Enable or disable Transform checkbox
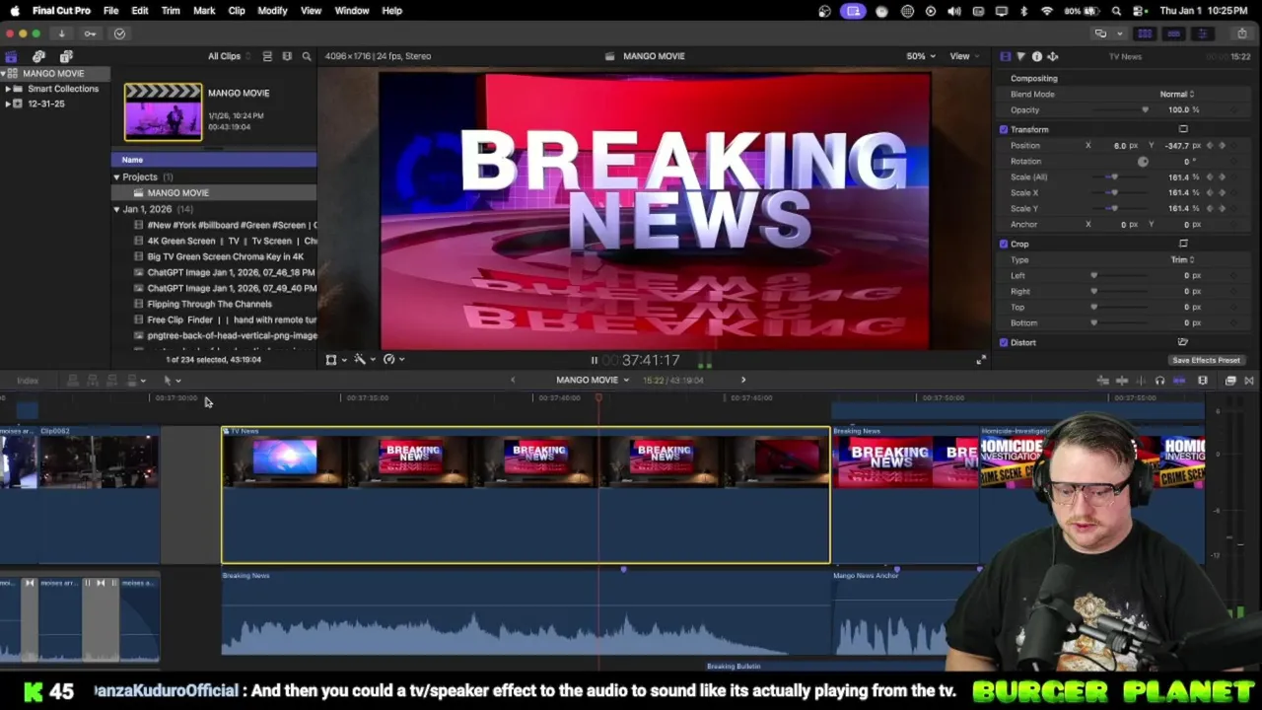 click(1004, 129)
